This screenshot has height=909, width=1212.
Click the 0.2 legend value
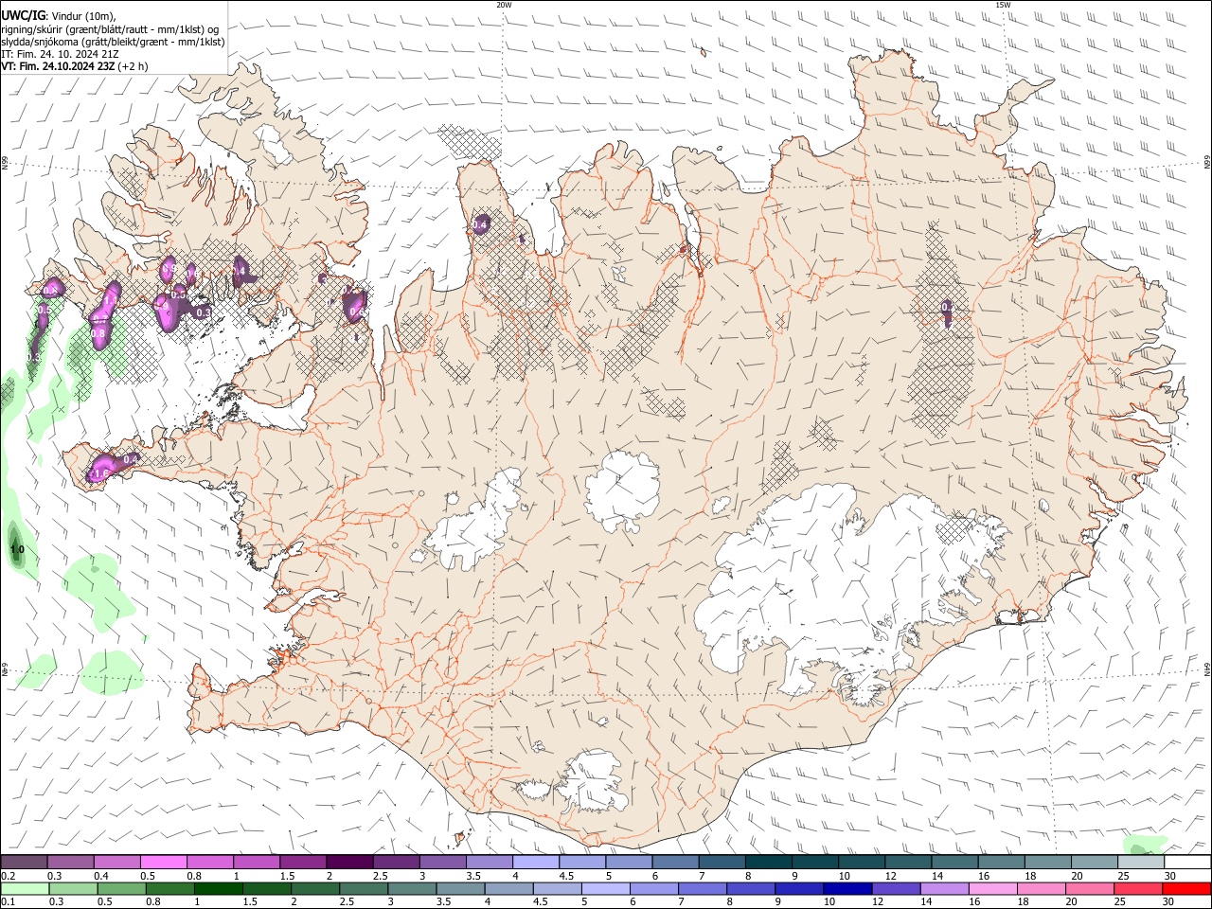click(8, 876)
